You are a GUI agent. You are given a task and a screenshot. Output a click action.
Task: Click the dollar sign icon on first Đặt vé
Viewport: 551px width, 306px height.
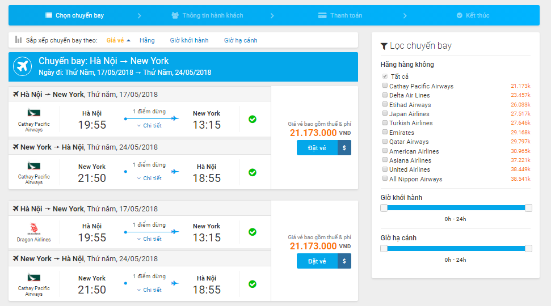click(x=344, y=148)
